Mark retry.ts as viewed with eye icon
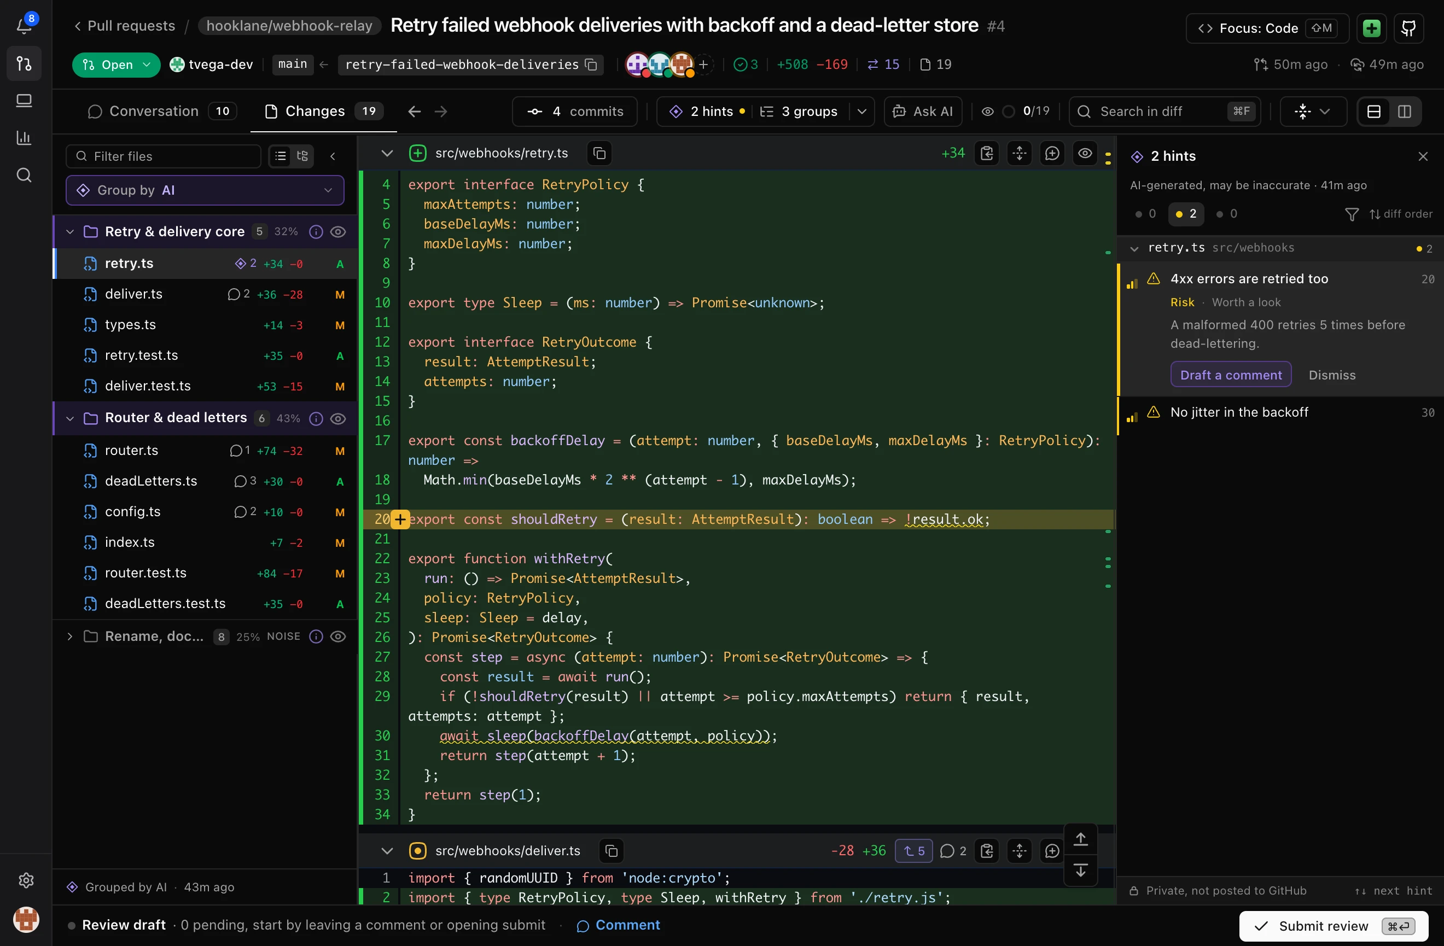 (x=1085, y=154)
